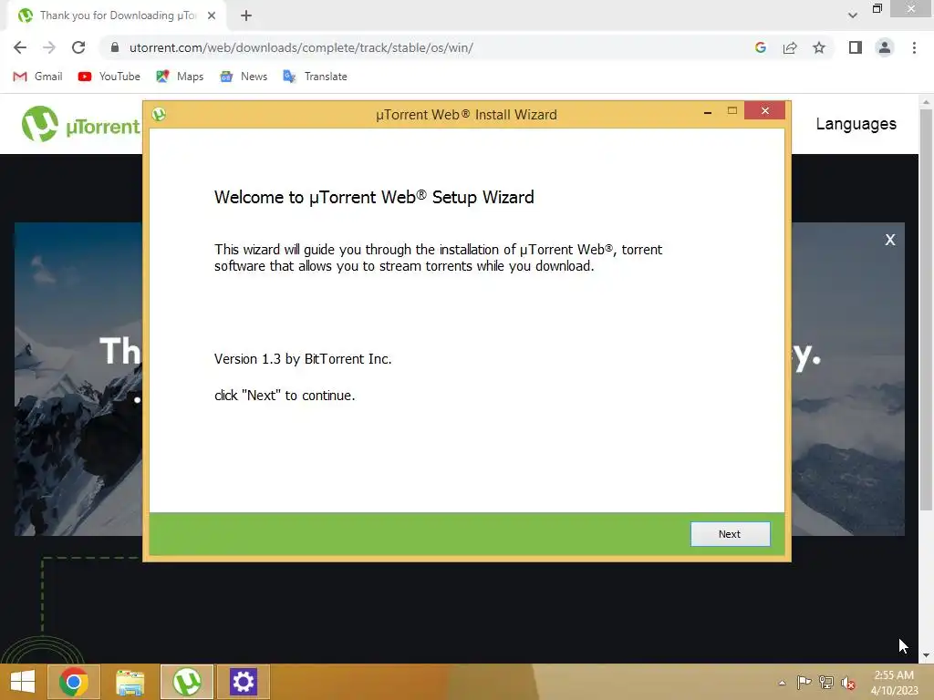The image size is (934, 700).
Task: Open the clock showing 2:55 AM
Action: pos(894,682)
